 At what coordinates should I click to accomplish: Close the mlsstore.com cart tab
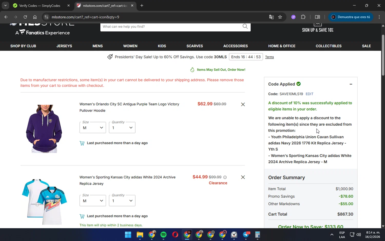(132, 5)
